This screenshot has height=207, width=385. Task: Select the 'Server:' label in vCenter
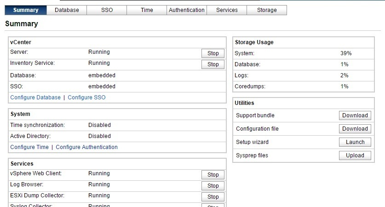(19, 52)
